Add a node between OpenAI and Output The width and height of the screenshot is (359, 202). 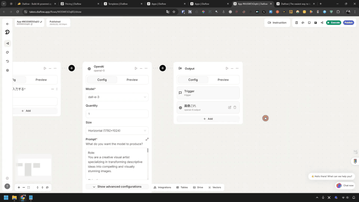(x=163, y=68)
